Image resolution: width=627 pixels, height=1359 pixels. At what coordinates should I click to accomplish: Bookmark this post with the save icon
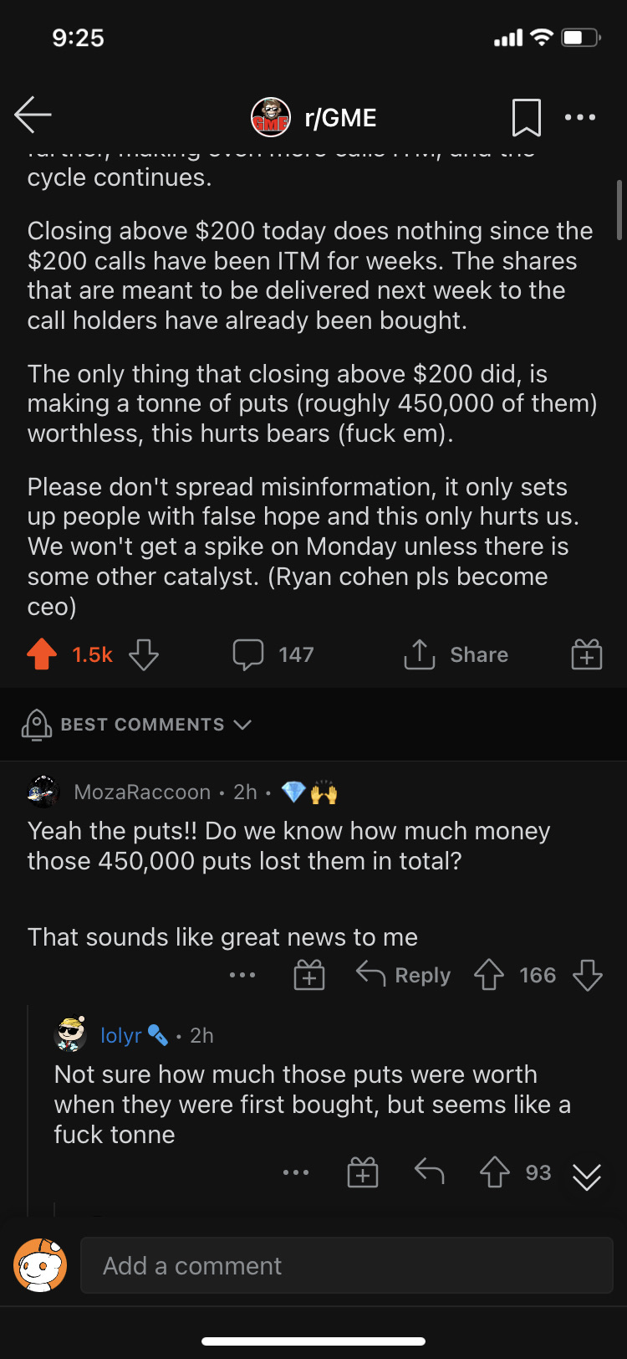[526, 117]
